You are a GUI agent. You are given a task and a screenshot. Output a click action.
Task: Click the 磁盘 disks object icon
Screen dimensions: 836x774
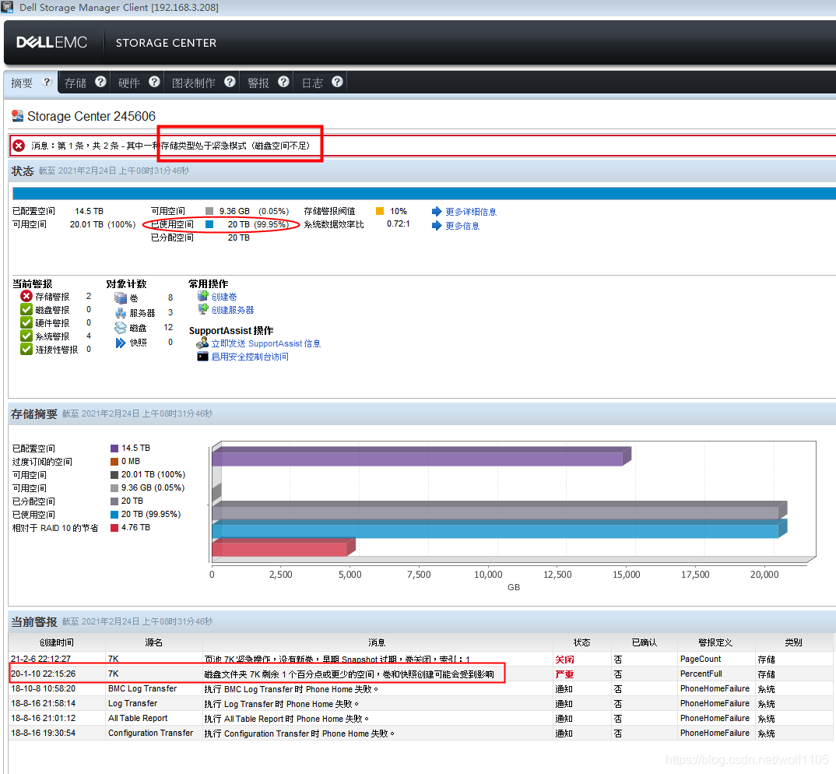pos(121,328)
